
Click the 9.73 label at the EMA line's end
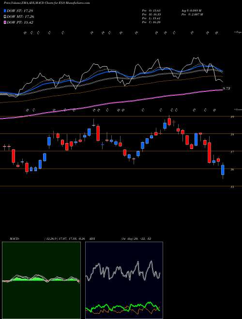pos(227,88)
